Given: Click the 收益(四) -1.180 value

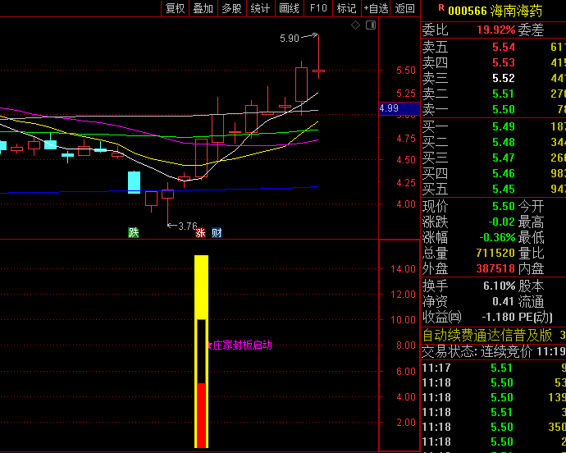Looking at the screenshot, I should (499, 317).
